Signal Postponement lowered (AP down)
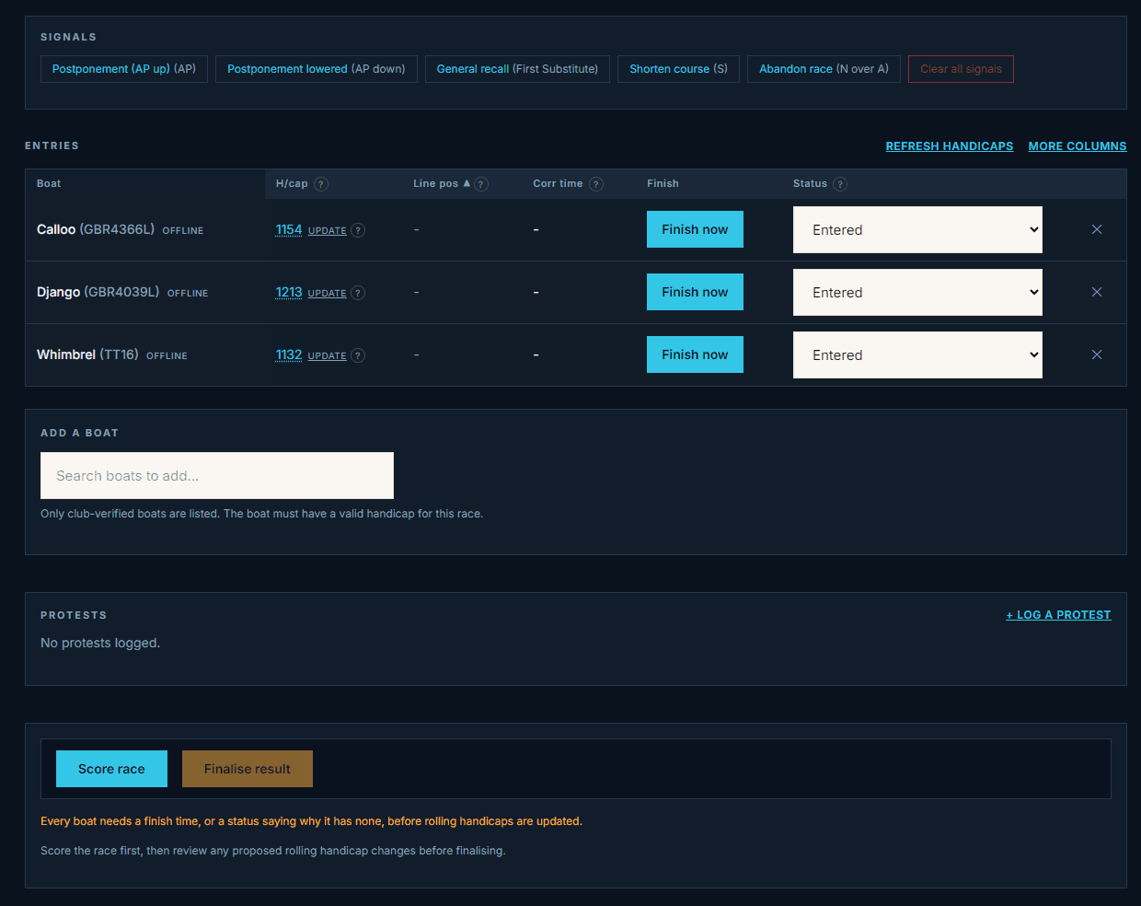The height and width of the screenshot is (906, 1141). click(x=317, y=69)
